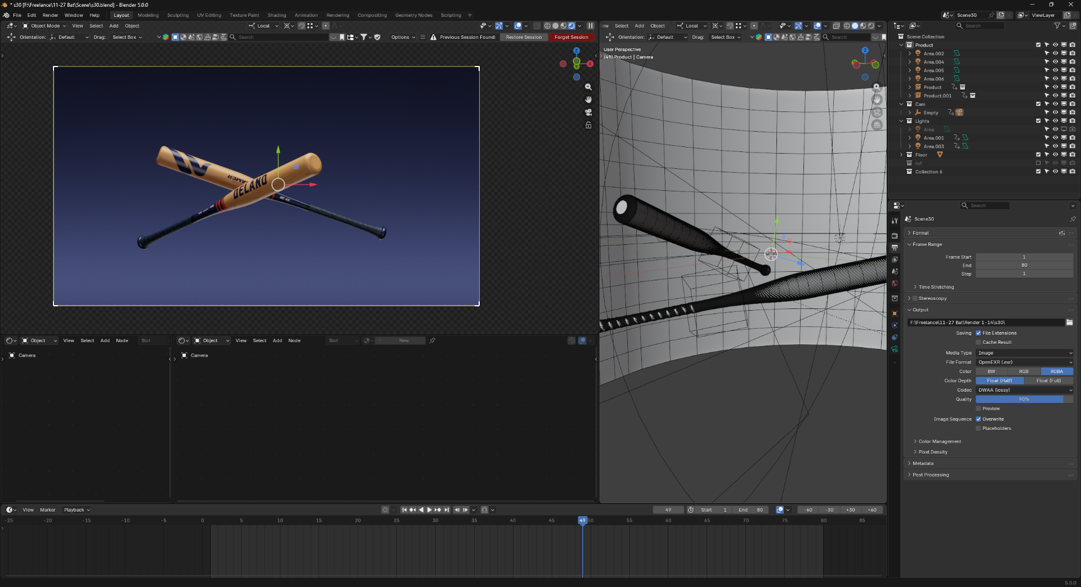Toggle camera view icon in left viewport

tap(588, 112)
